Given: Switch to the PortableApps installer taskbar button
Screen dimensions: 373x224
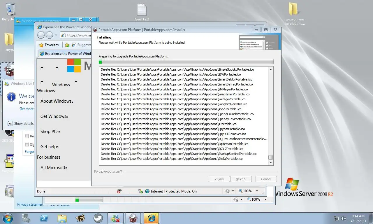Looking at the screenshot, I should coord(133,218).
